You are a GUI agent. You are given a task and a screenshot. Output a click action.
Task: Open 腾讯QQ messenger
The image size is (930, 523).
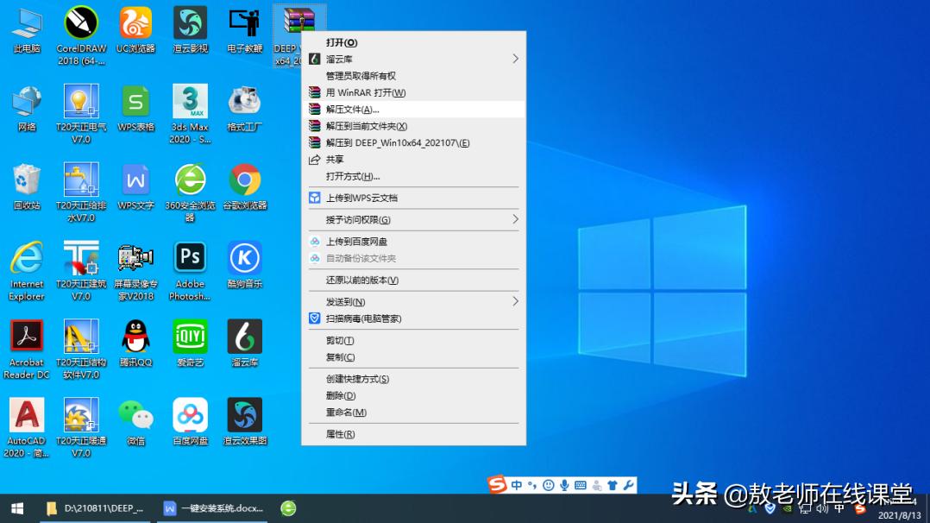click(x=135, y=335)
